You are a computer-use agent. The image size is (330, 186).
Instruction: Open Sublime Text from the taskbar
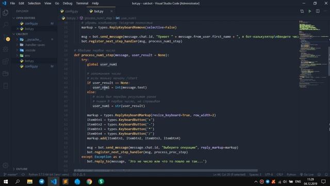pos(65,181)
